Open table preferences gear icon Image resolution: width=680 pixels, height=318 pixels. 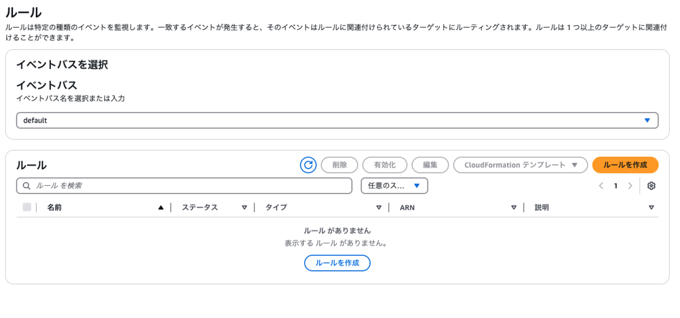651,186
